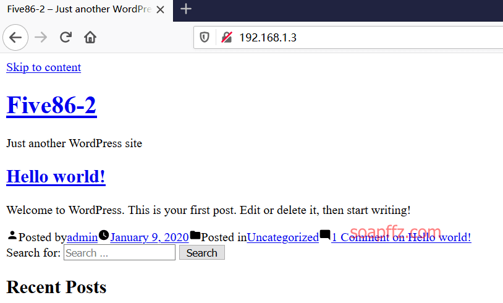Image resolution: width=503 pixels, height=303 pixels.
Task: Click the folder icon before Posted in
Action: [195, 235]
